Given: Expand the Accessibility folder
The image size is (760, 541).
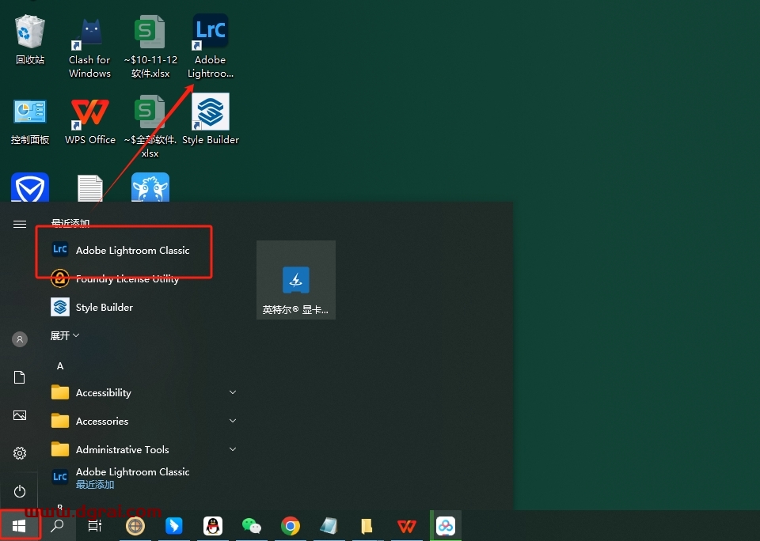Looking at the screenshot, I should pyautogui.click(x=143, y=393).
